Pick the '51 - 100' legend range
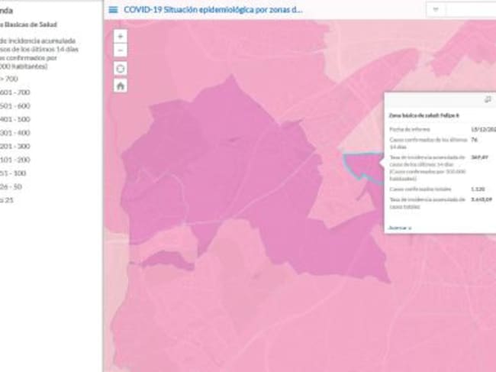Screen dimensions: 496x372 click(14, 173)
